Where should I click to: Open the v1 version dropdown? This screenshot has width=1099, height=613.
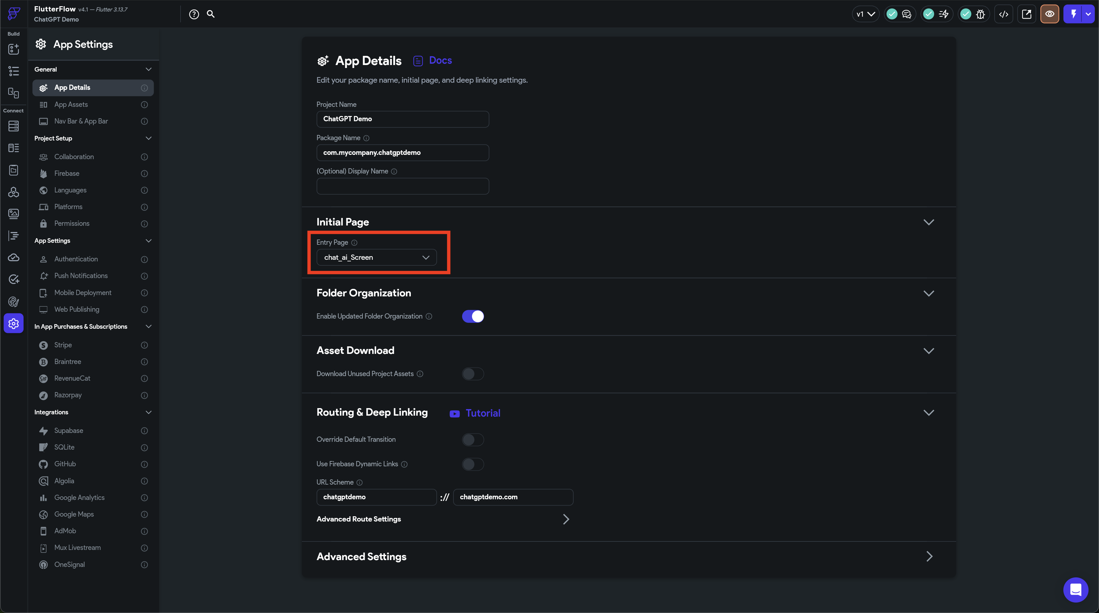click(x=865, y=14)
